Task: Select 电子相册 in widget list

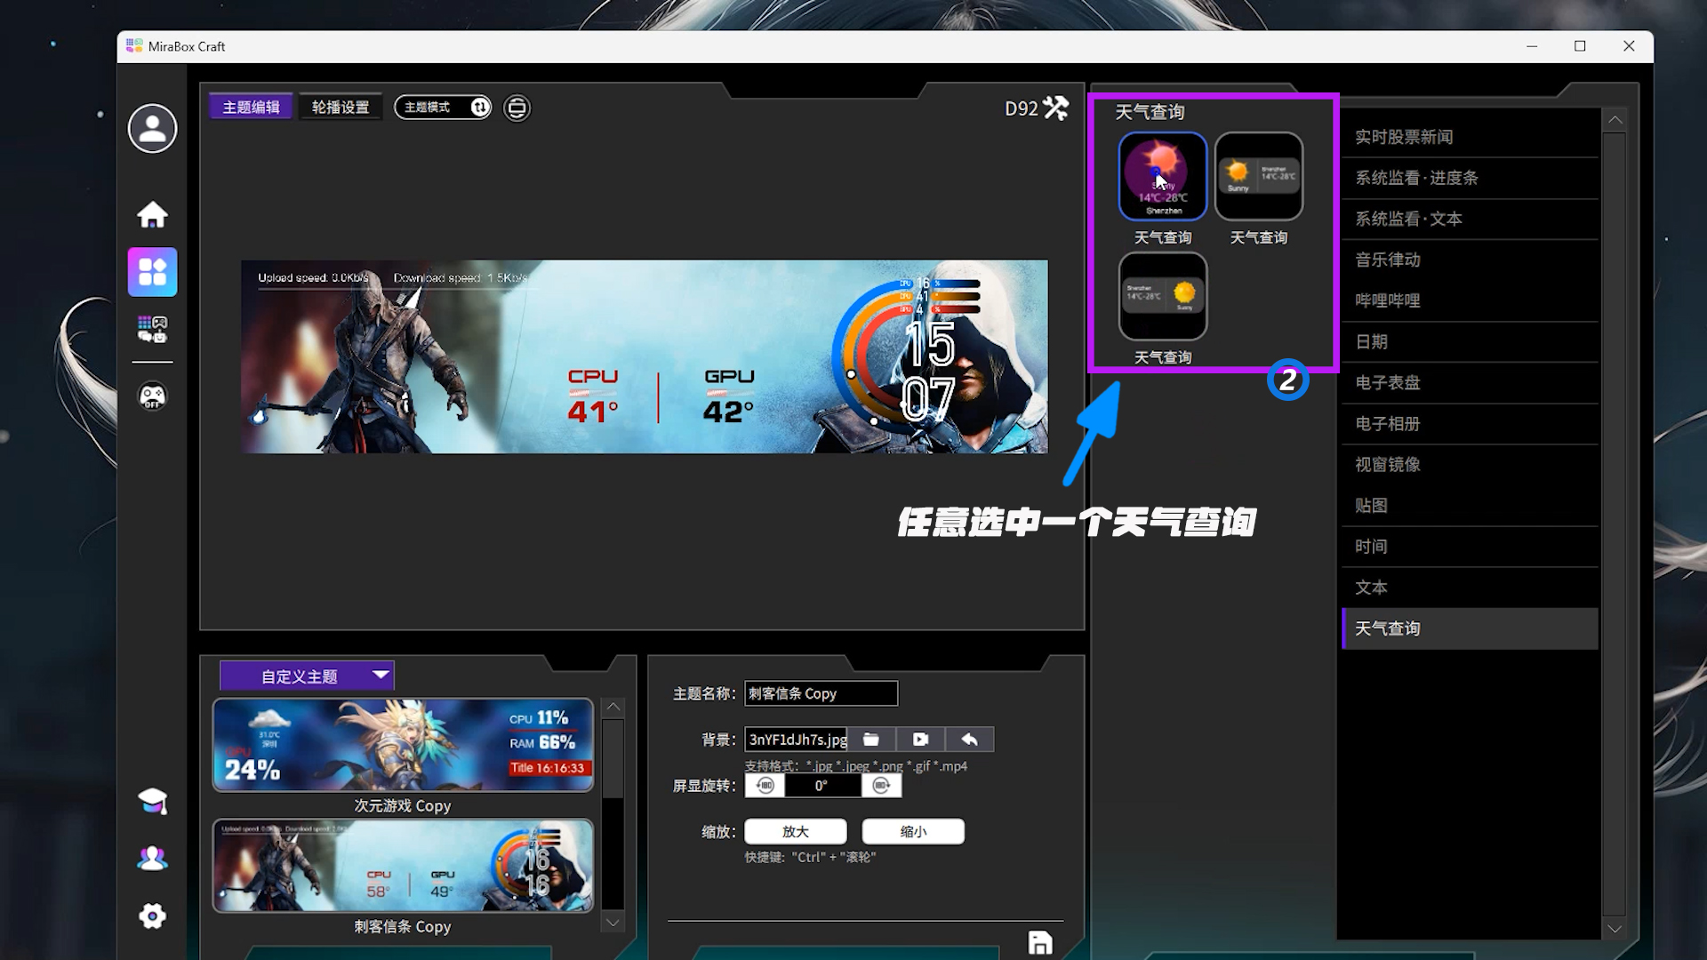Action: 1470,423
